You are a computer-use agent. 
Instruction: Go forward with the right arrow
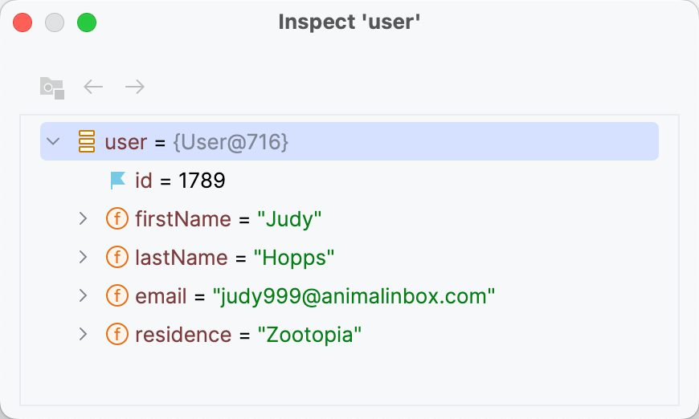135,87
